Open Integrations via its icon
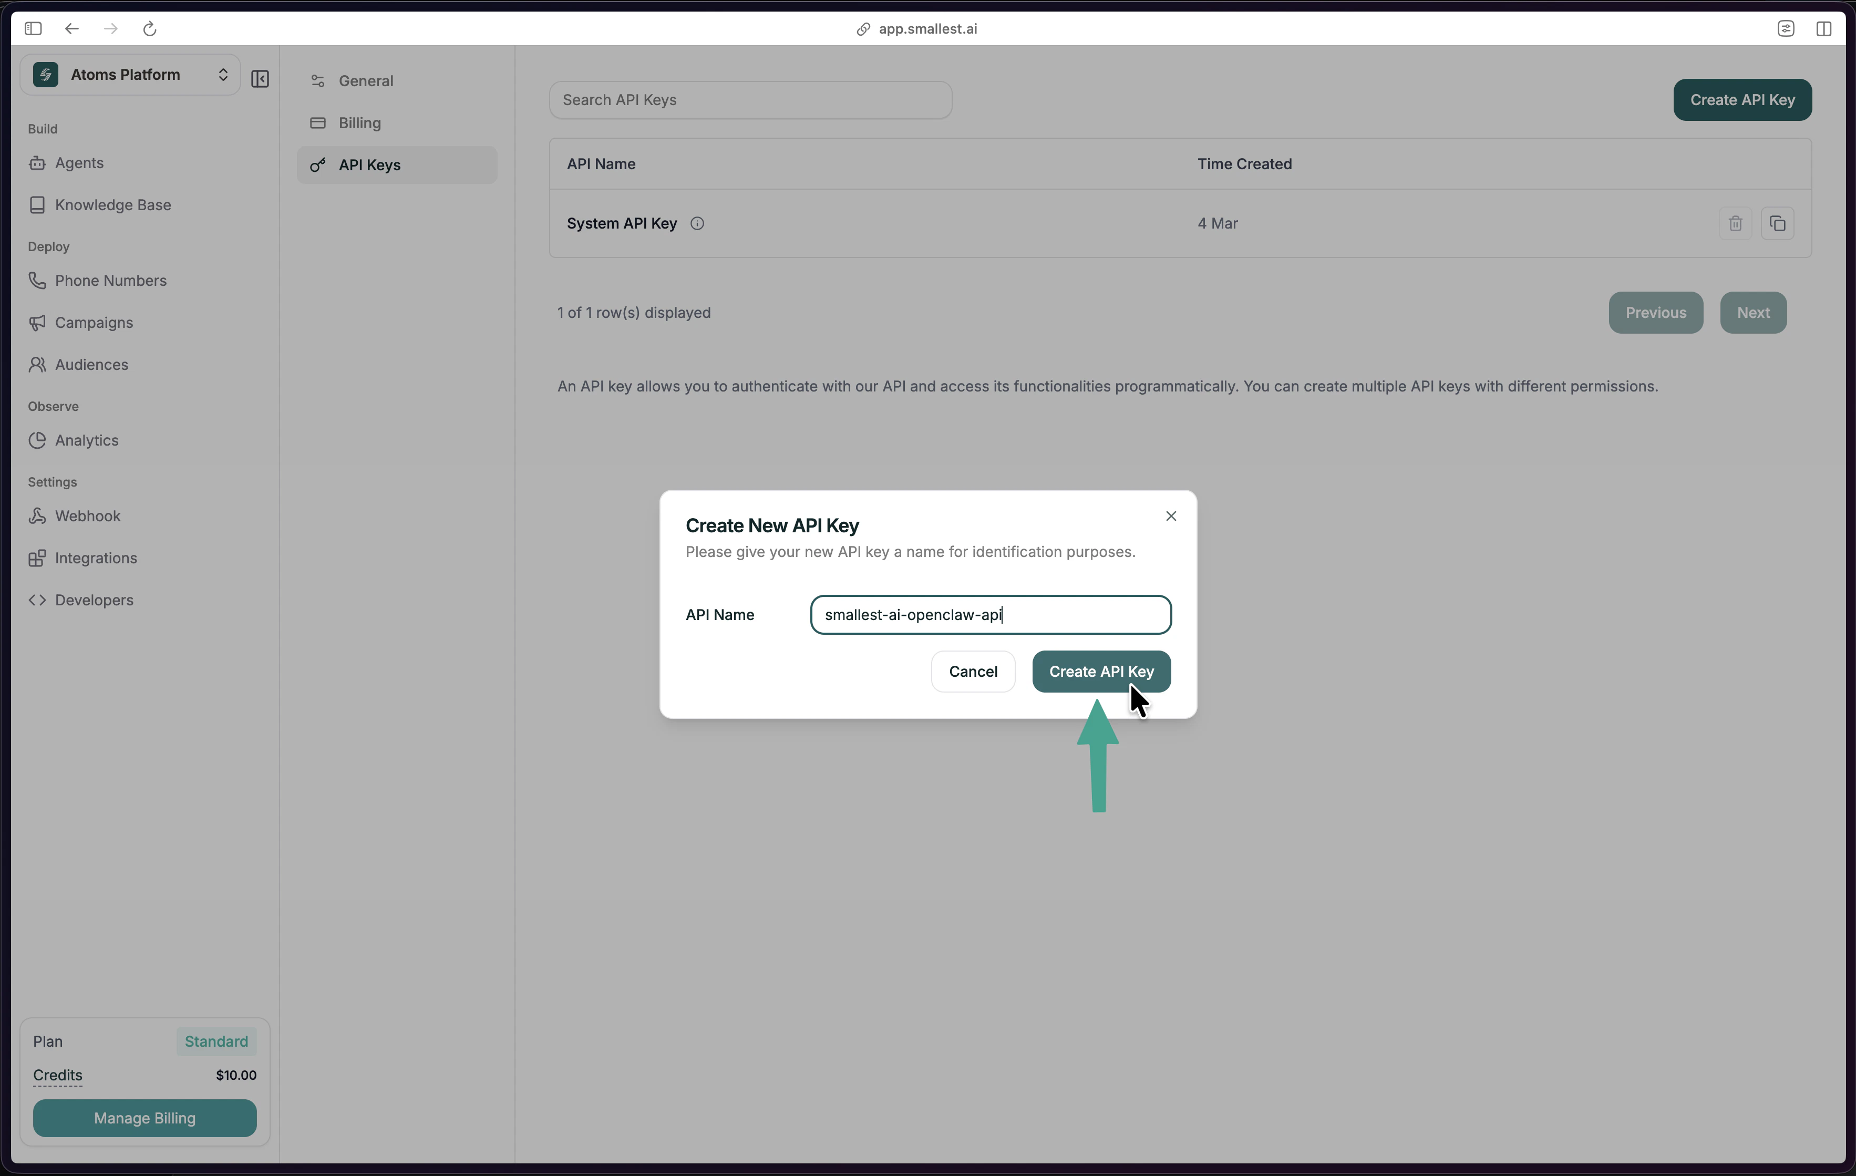Viewport: 1856px width, 1176px height. [x=37, y=557]
